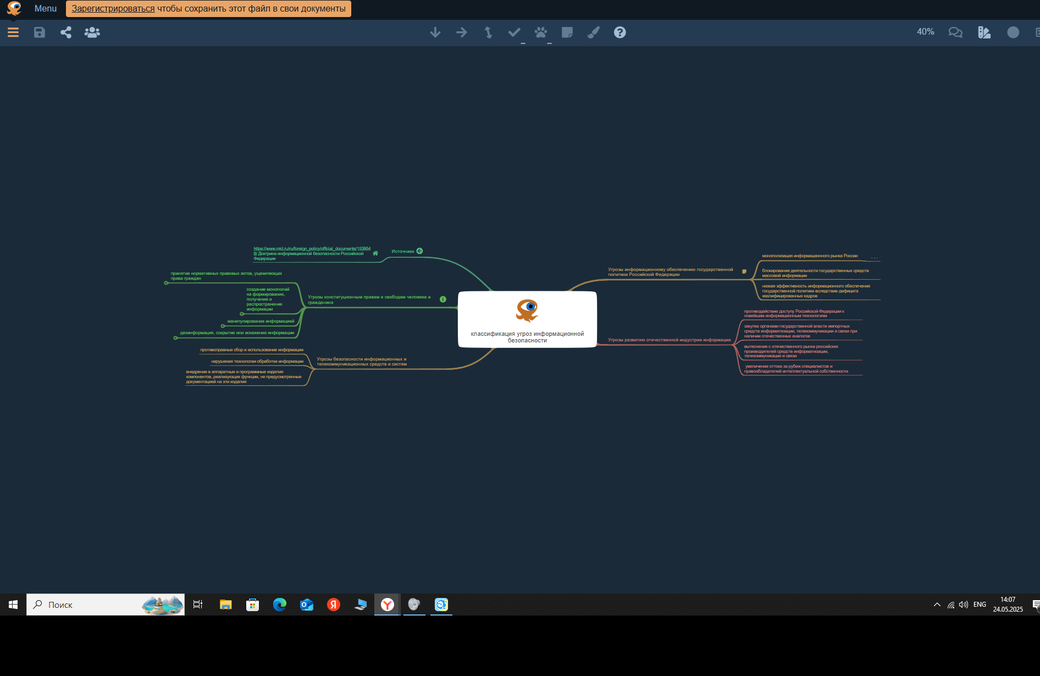Click the down arrow toolbar button
Image resolution: width=1040 pixels, height=676 pixels.
click(435, 32)
